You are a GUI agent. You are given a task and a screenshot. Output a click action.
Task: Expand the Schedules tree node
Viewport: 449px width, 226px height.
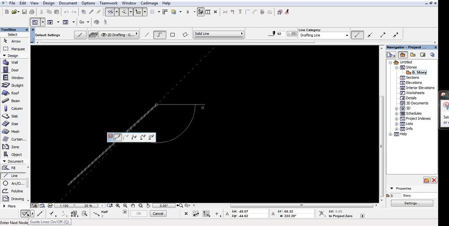pos(396,114)
